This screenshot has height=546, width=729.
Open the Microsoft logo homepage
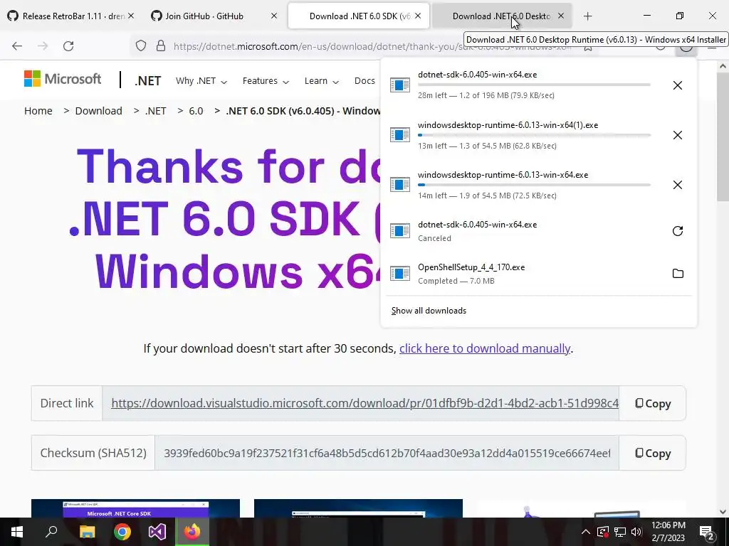pos(63,79)
